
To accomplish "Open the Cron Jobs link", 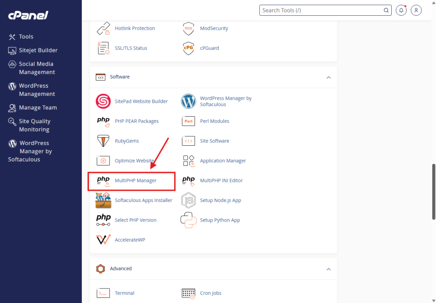I will tap(210, 293).
